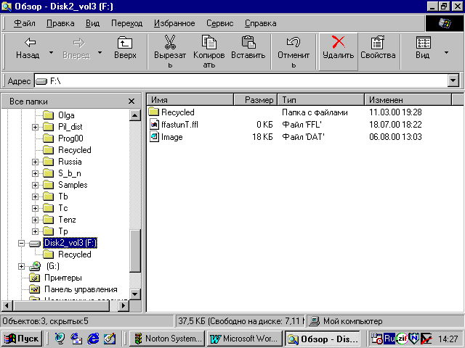
Task: Sort files by the Изменен column header
Action: pyautogui.click(x=408, y=100)
